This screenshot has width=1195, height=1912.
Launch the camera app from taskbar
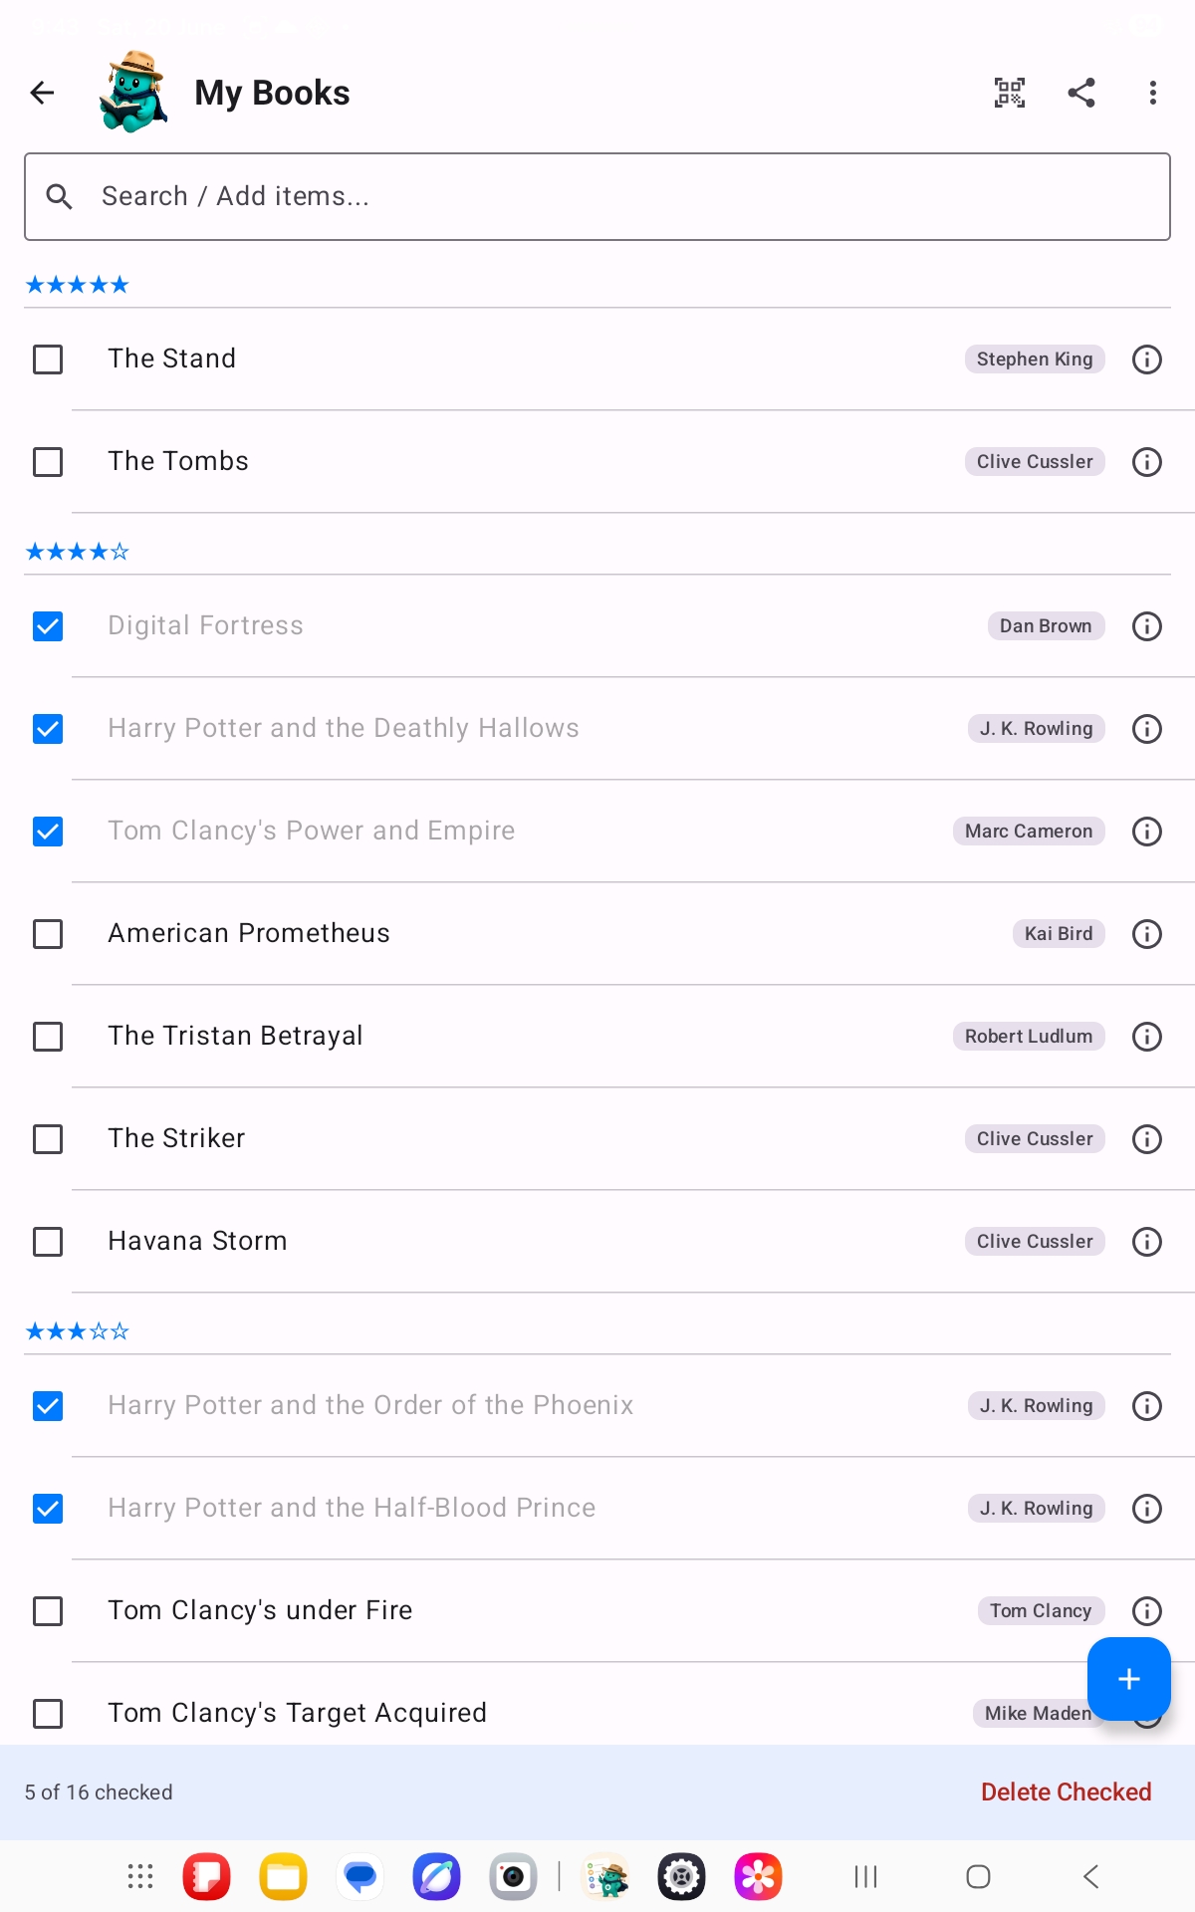(513, 1877)
